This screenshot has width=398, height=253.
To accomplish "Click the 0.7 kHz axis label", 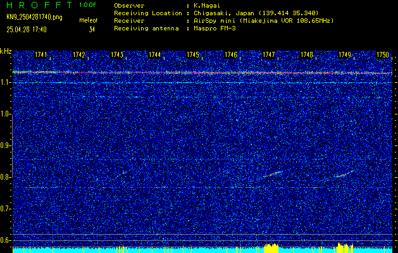I will click(x=5, y=209).
